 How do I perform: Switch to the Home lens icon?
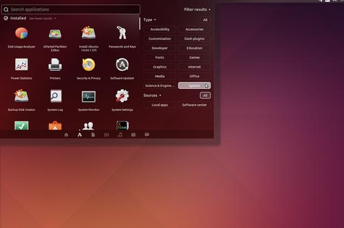(x=67, y=135)
